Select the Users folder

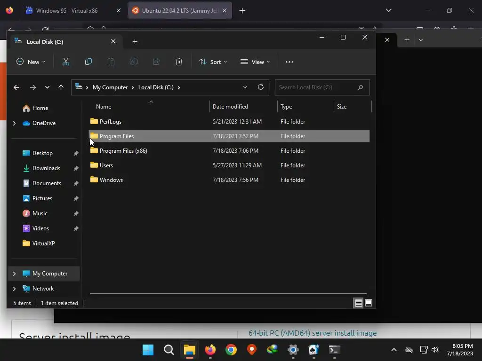[229, 165]
